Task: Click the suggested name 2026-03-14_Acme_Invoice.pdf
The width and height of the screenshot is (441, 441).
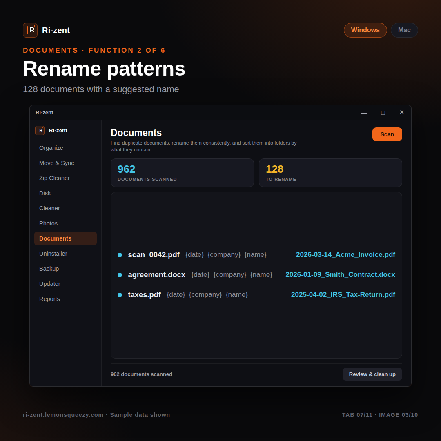Action: point(345,254)
